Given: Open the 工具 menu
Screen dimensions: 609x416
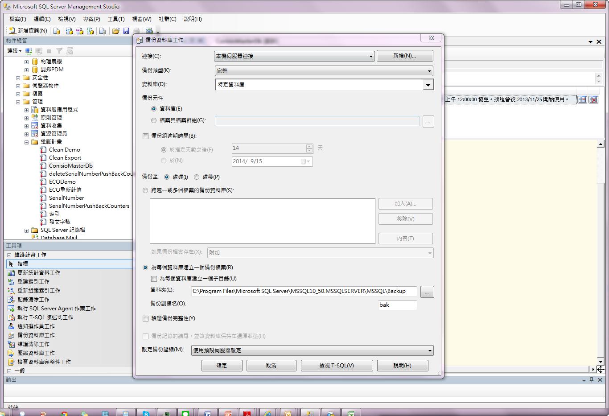Looking at the screenshot, I should tap(116, 19).
